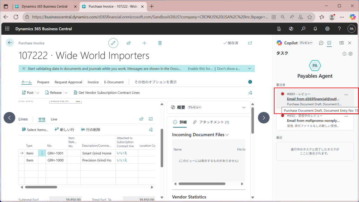The image size is (359, 202).
Task: Open Copilot tasks icon
Action: coord(329,43)
